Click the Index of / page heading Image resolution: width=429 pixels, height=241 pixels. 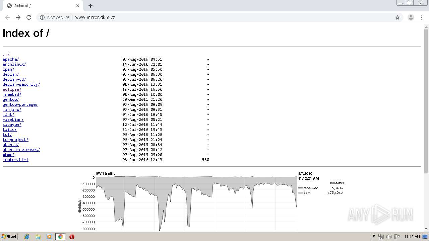click(x=26, y=33)
